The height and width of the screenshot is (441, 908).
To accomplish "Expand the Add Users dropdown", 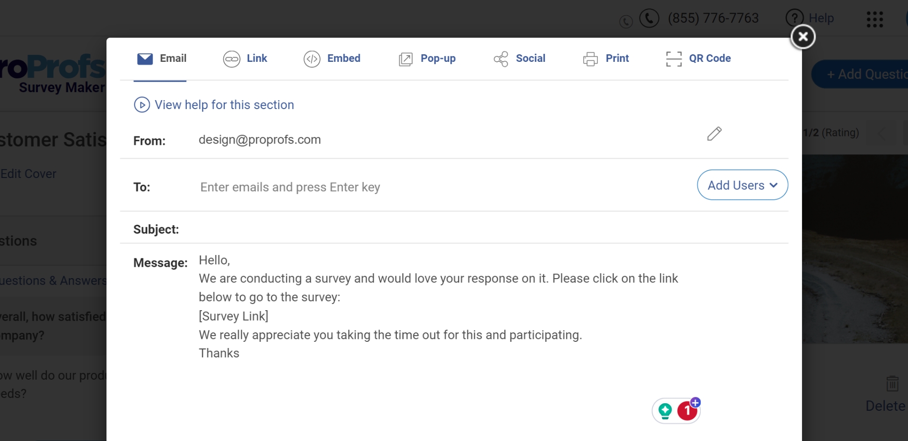I will (742, 185).
